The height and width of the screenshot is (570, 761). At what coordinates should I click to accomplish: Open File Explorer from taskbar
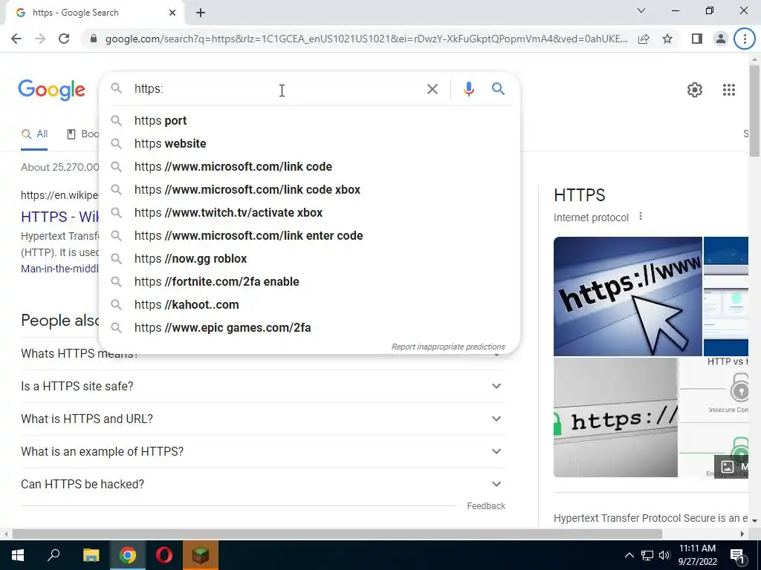(91, 555)
